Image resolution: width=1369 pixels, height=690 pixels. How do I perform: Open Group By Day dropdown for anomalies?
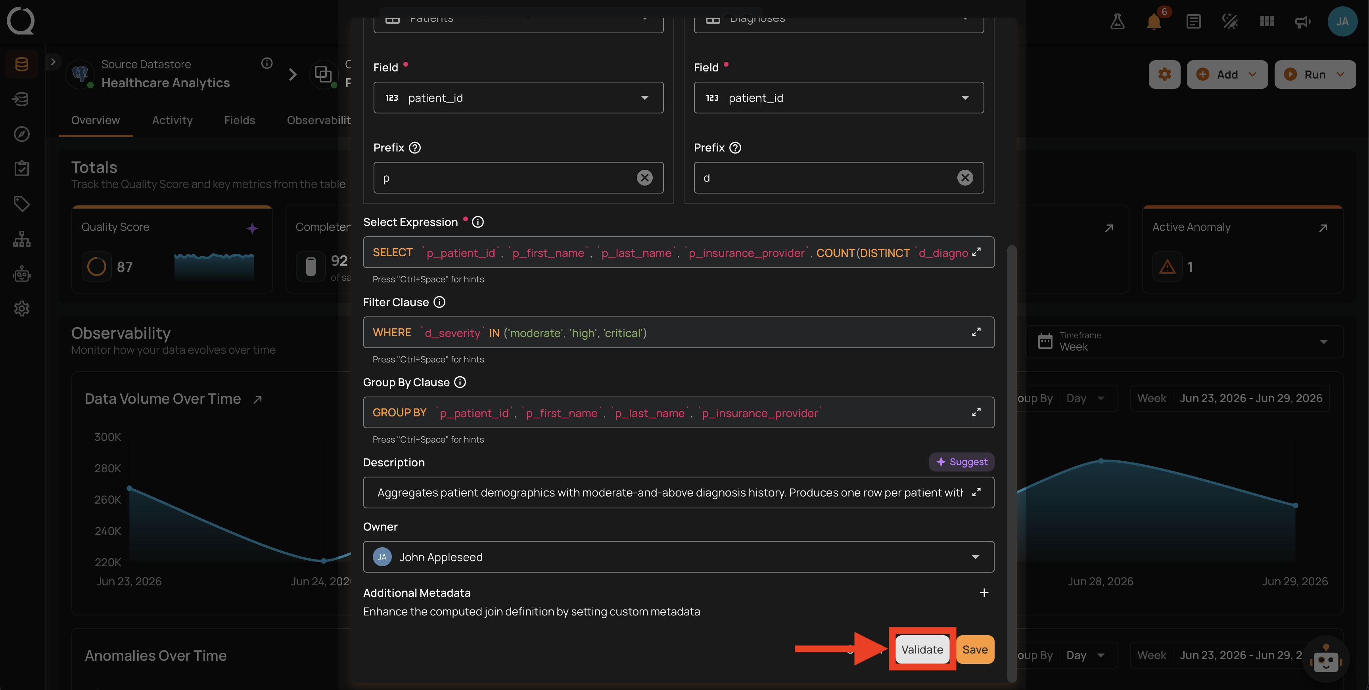[x=1087, y=655]
